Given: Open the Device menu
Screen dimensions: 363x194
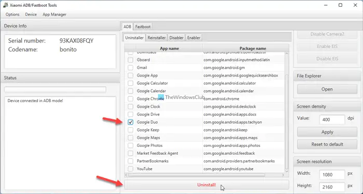Looking at the screenshot, I should click(x=31, y=14).
